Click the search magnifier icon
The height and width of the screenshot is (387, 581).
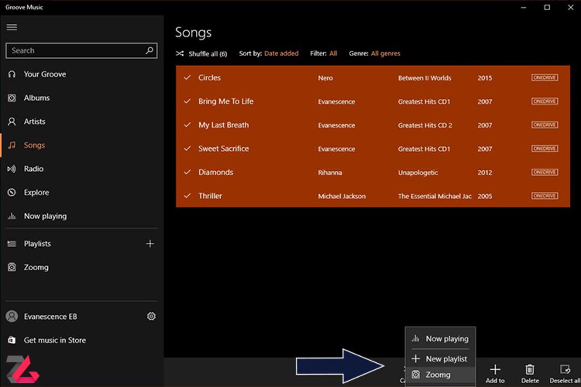click(x=150, y=51)
